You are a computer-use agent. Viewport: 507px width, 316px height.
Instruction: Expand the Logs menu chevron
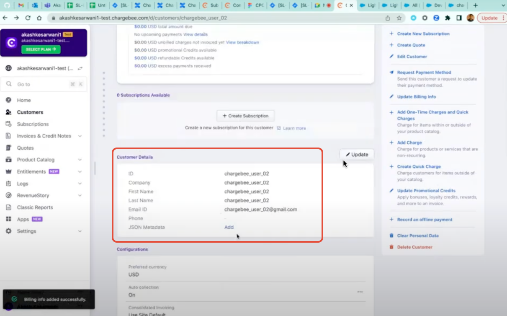[80, 184]
